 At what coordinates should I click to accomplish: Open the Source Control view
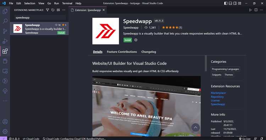click(x=5, y=31)
